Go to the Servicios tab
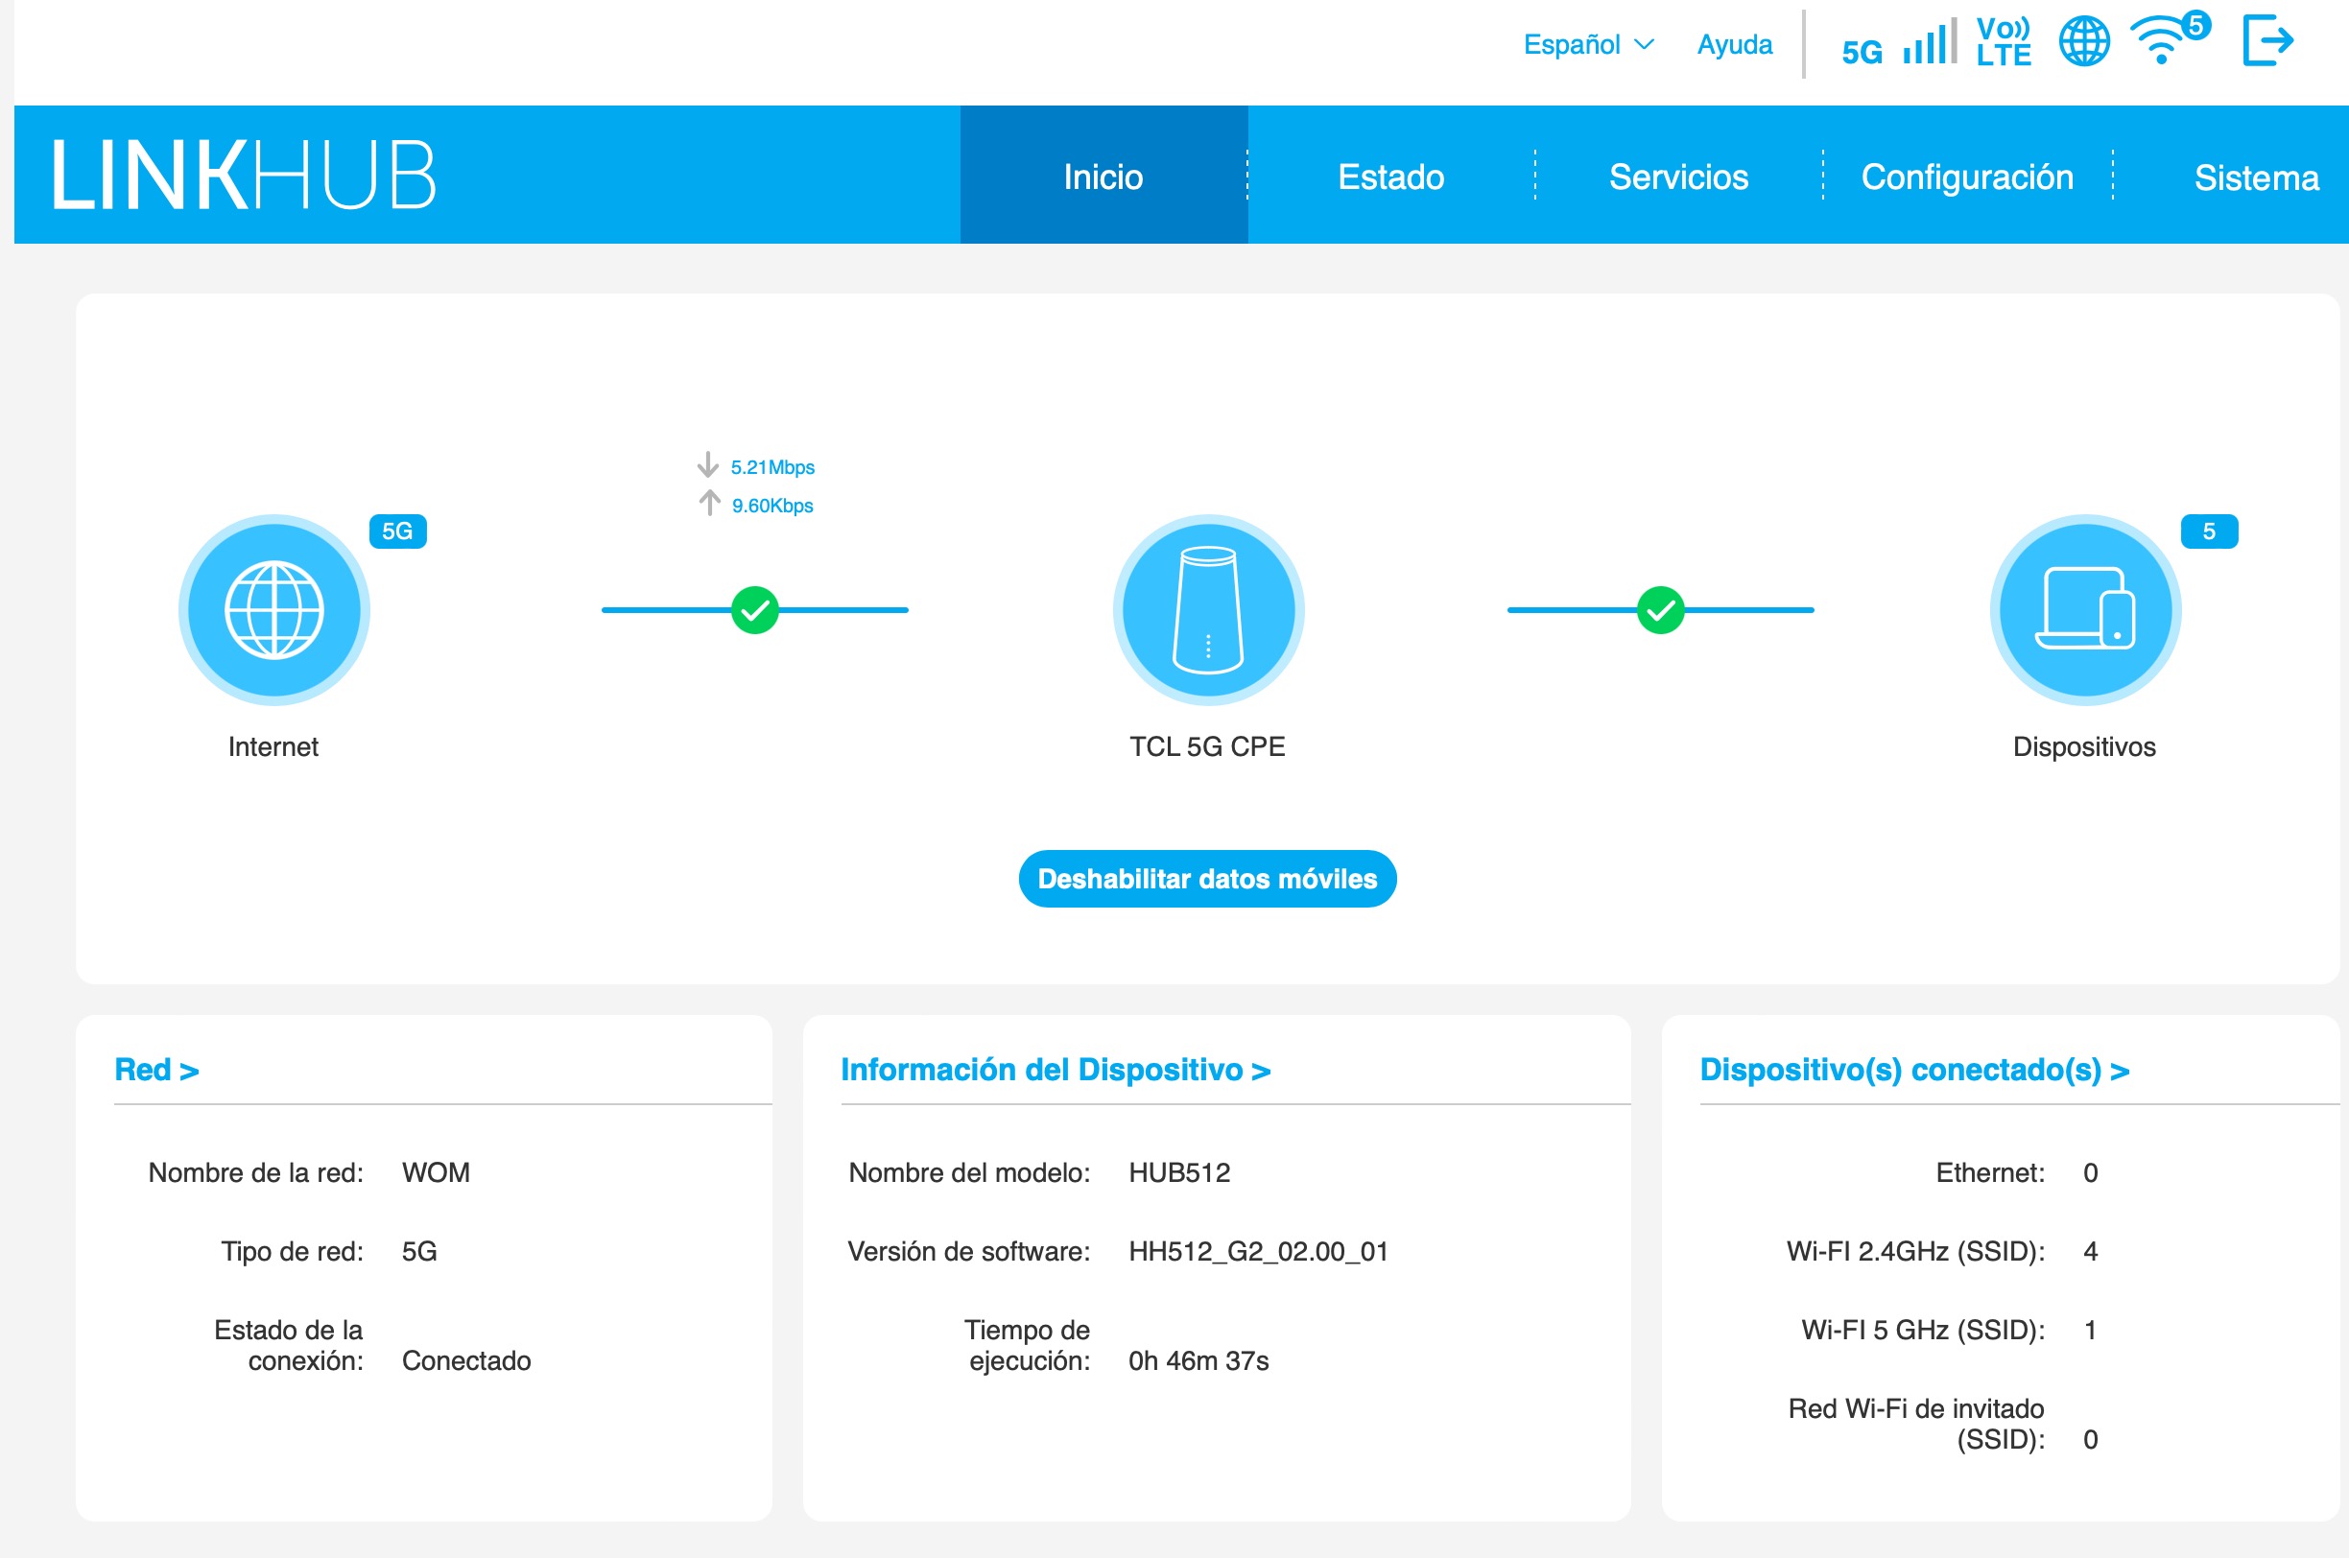The height and width of the screenshot is (1558, 2349). click(1678, 177)
